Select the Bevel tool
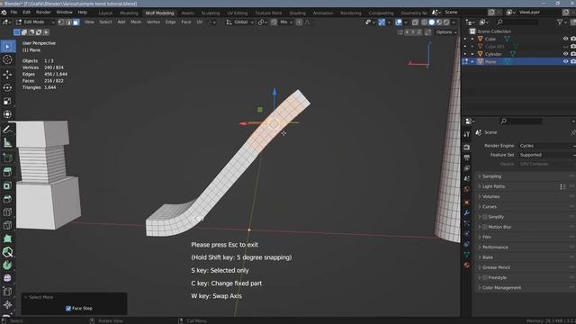The image size is (576, 324). point(7,199)
